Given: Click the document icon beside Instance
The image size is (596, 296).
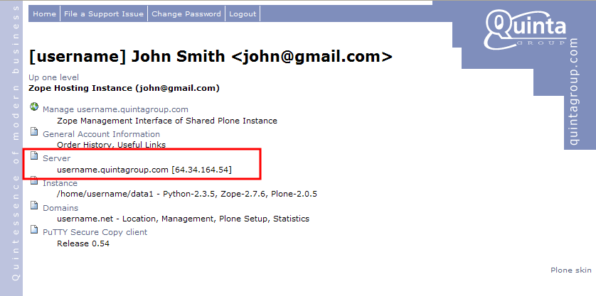Looking at the screenshot, I should 33,182.
